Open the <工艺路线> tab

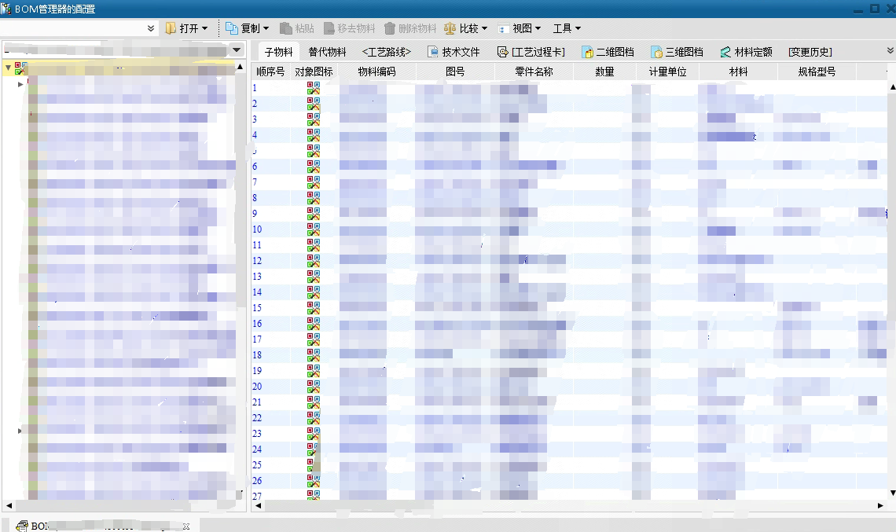pyautogui.click(x=386, y=52)
